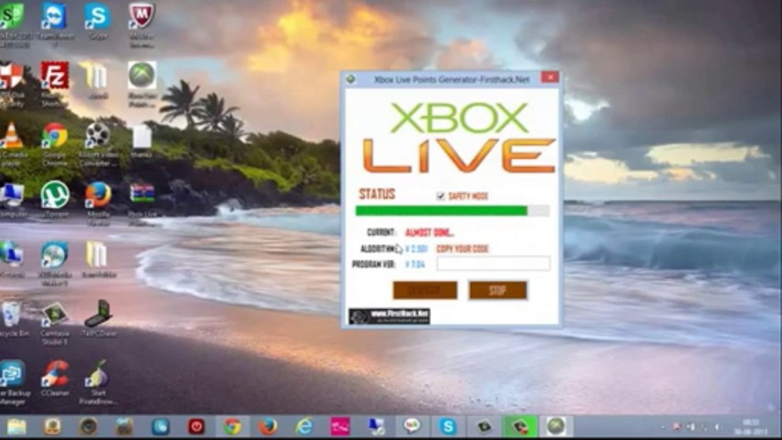Switch to Xbox generator taskbar button
Image resolution: width=782 pixels, height=440 pixels.
[556, 426]
